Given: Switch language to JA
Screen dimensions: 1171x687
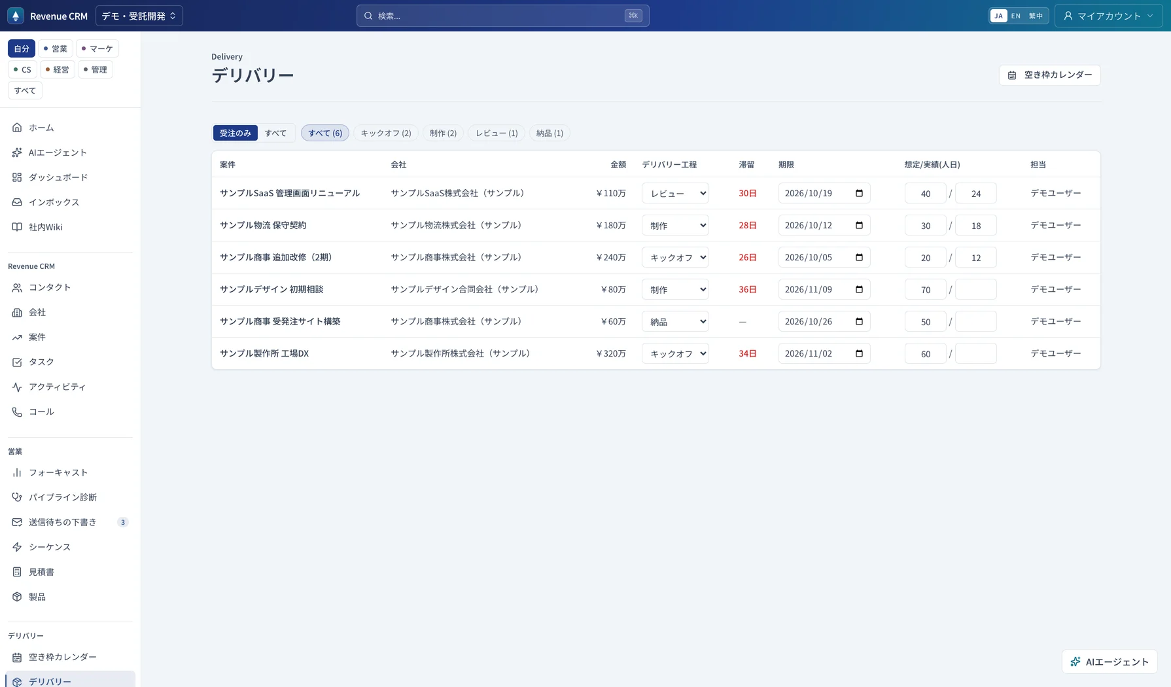Looking at the screenshot, I should (x=998, y=16).
